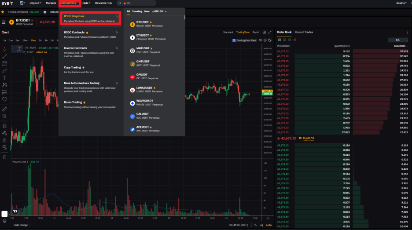Take a chart snapshot with camera icon
The height and width of the screenshot is (230, 412).
pos(260,40)
